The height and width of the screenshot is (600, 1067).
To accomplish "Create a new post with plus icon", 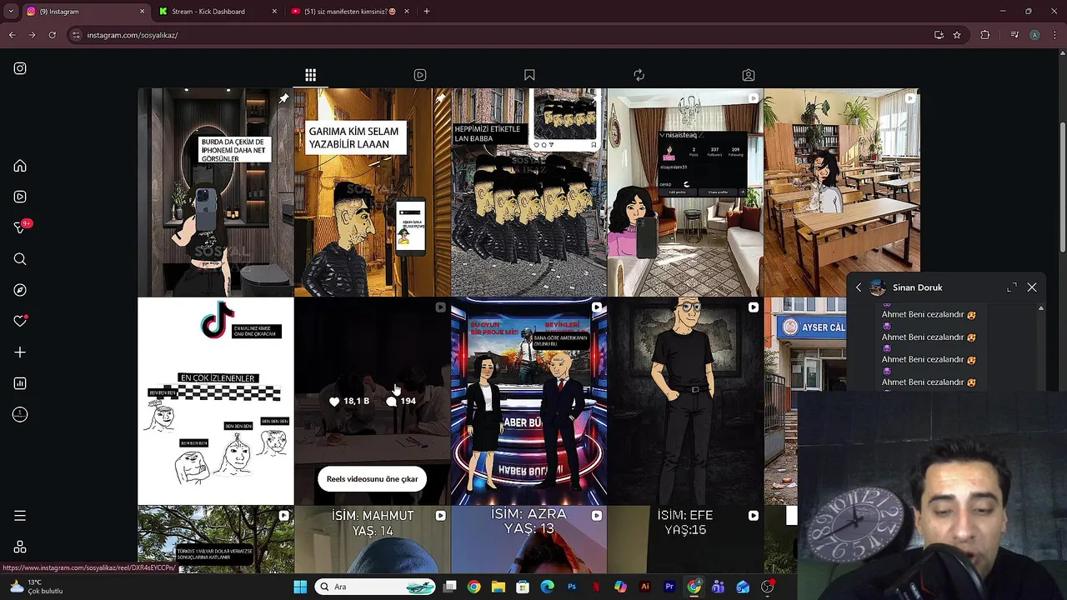I will click(20, 352).
